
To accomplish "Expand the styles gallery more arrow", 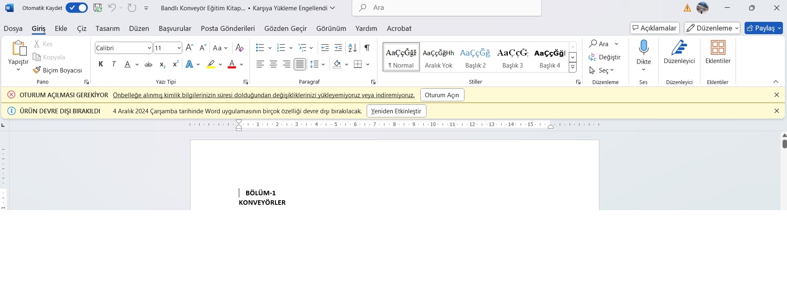I will click(573, 67).
